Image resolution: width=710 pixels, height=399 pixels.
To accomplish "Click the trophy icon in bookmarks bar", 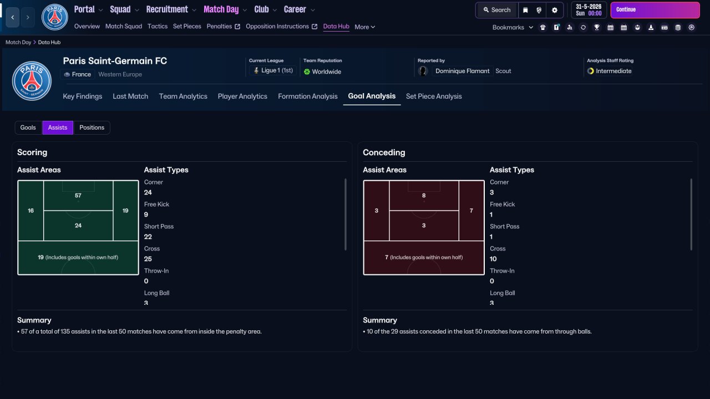I will point(597,27).
